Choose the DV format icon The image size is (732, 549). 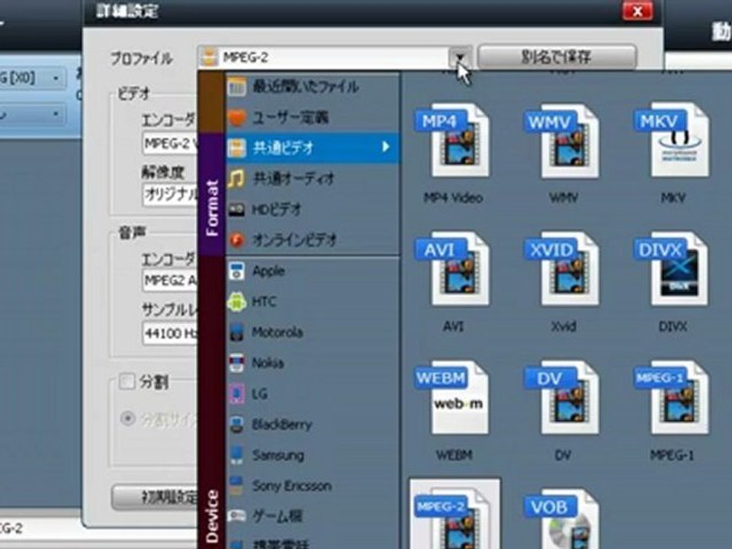coord(562,397)
